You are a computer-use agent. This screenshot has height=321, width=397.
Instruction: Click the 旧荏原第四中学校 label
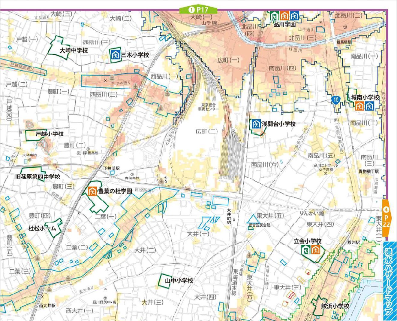click(x=38, y=176)
